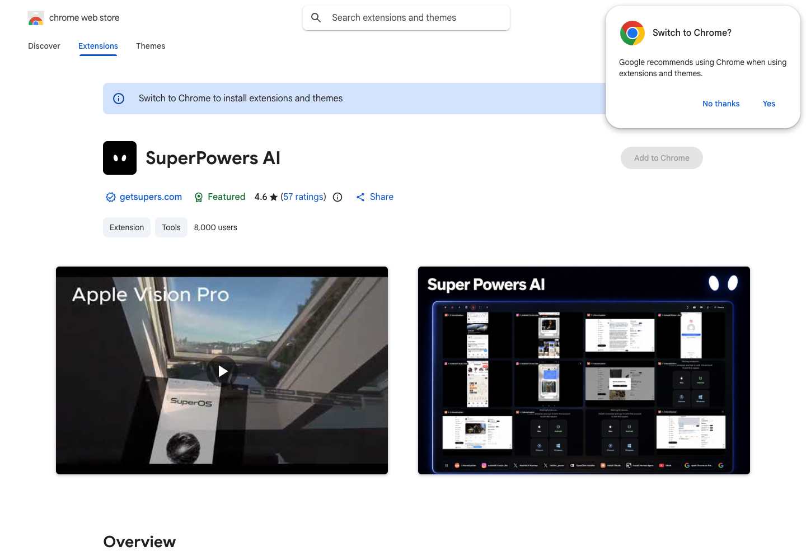Open the Discover tab
This screenshot has width=806, height=560.
click(44, 46)
